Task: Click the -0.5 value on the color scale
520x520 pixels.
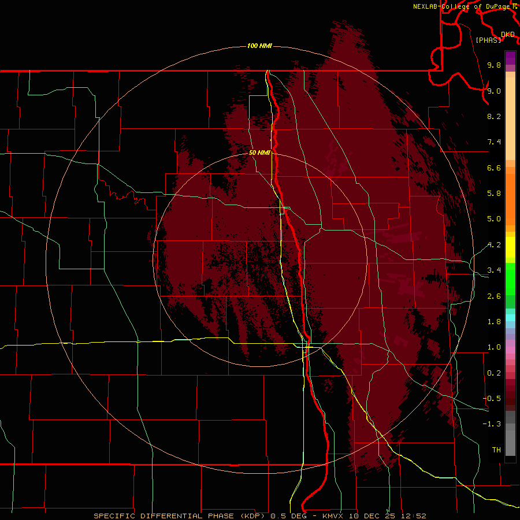Action: [x=492, y=399]
